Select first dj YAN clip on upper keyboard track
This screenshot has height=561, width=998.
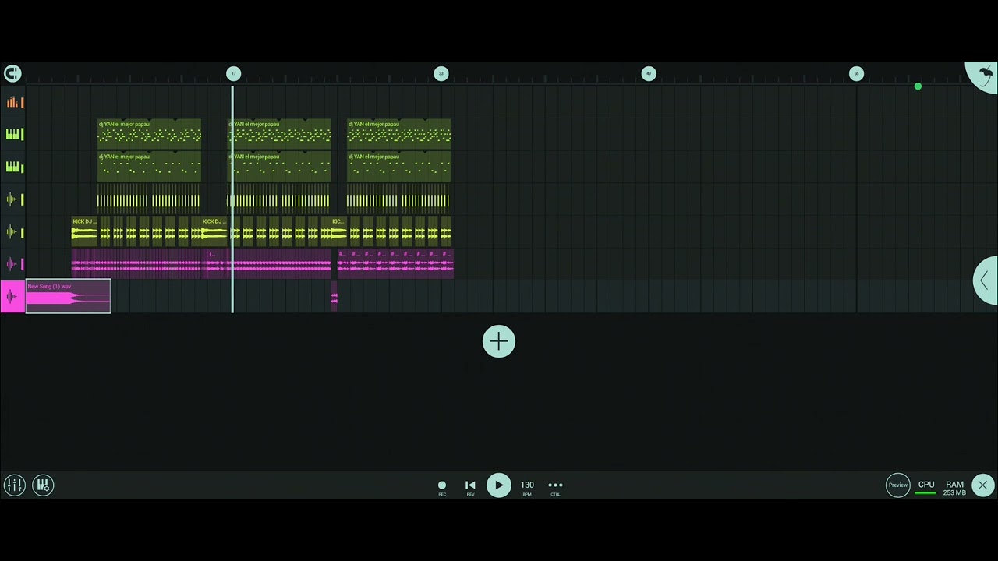pos(149,135)
